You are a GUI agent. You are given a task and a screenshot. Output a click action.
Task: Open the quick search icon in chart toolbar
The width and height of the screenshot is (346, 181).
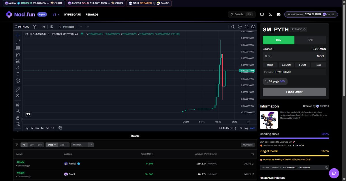pos(233,27)
